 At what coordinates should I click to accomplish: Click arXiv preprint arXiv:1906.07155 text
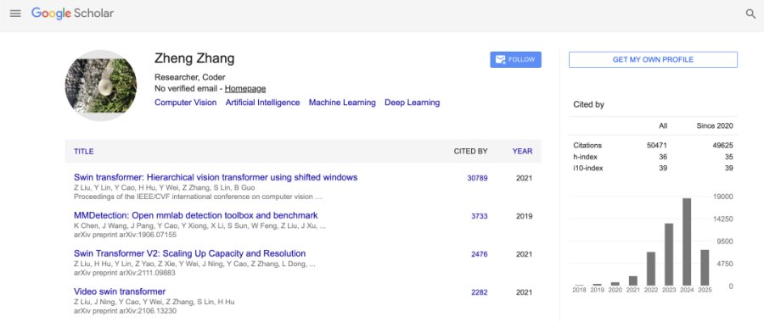pyautogui.click(x=126, y=235)
